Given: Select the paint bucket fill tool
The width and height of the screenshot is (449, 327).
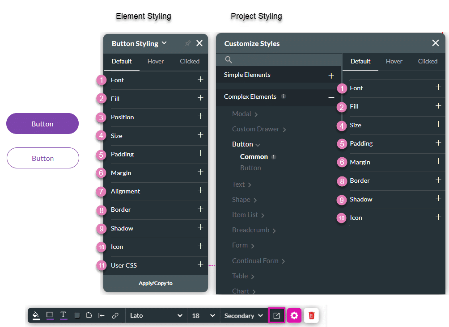Looking at the screenshot, I should coord(36,315).
